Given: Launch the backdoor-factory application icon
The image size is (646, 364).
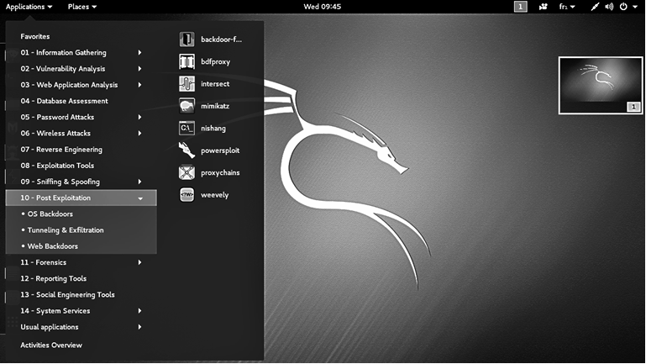Looking at the screenshot, I should coord(186,40).
